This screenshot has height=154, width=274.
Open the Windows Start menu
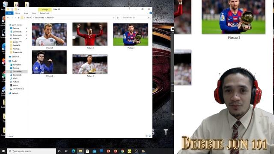pyautogui.click(x=3, y=151)
